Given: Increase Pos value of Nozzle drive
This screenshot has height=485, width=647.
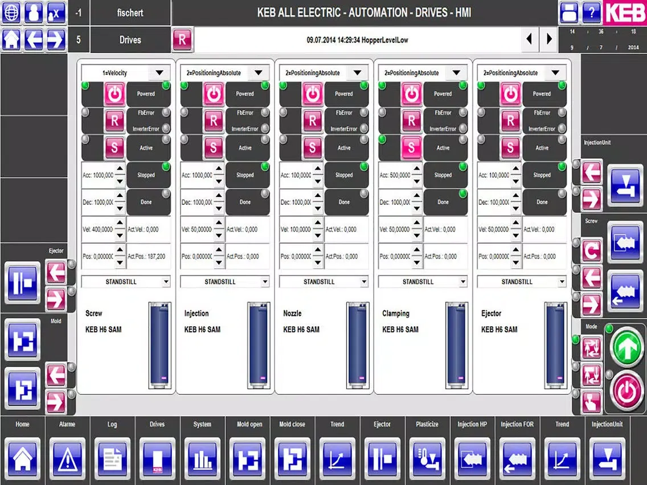Looking at the screenshot, I should [x=318, y=250].
